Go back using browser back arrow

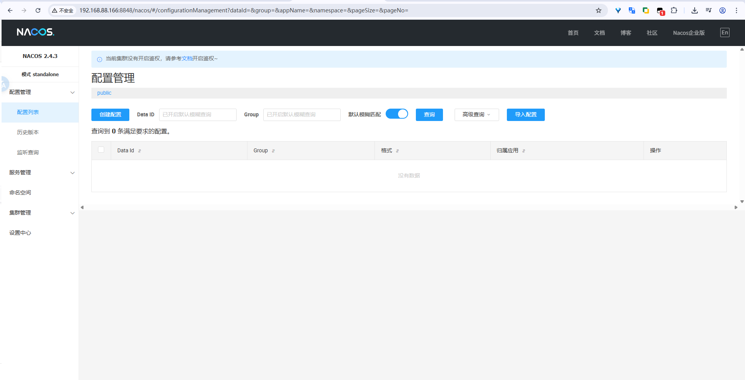10,10
